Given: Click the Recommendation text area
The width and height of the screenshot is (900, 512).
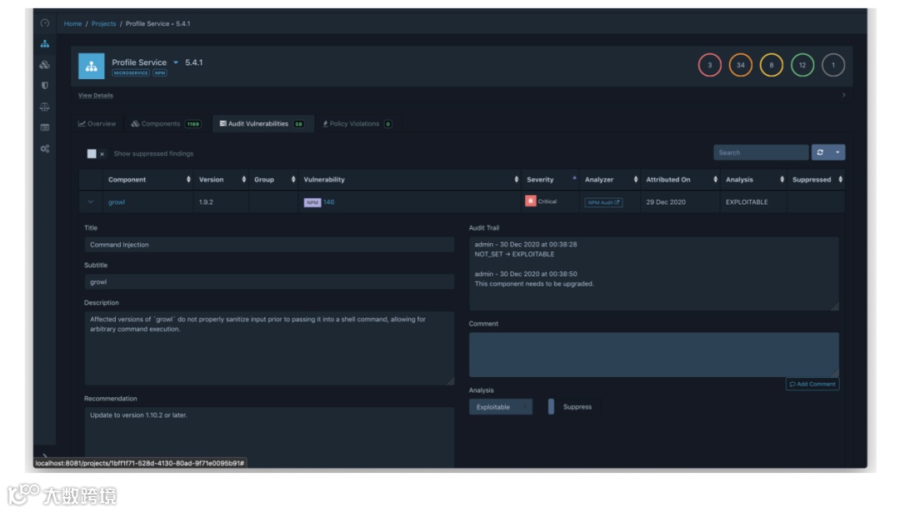Looking at the screenshot, I should [x=269, y=435].
